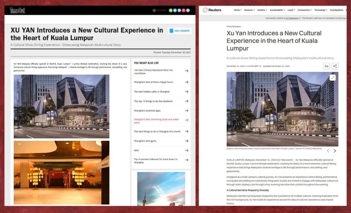Click the Starhill building photo in Time Out

(x=61, y=106)
